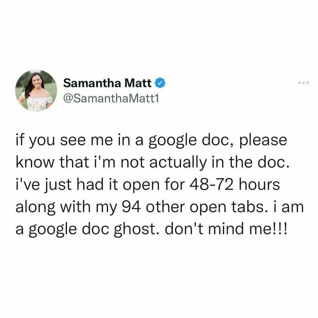
Task: Click the word "ghost" in the tweet
Action: [x=137, y=230]
